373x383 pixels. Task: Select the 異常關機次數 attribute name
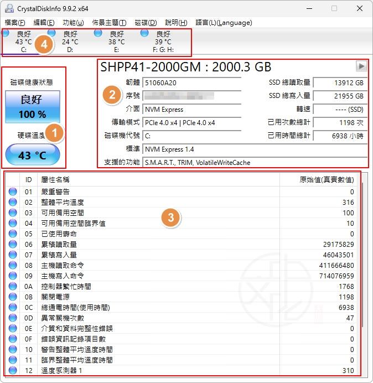coord(63,318)
